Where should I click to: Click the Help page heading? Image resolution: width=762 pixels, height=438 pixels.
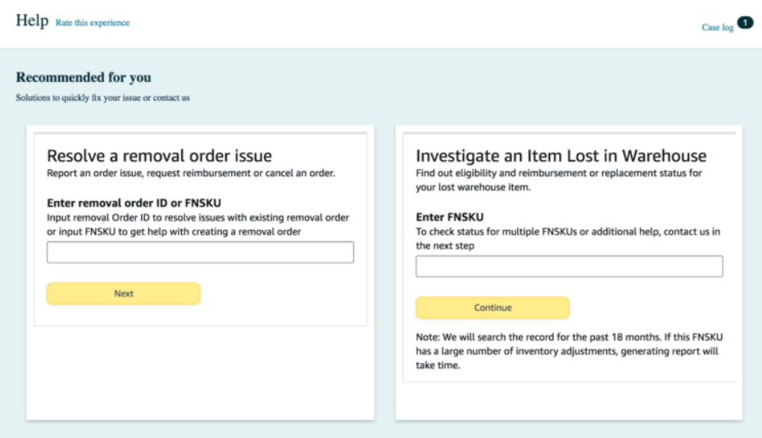pyautogui.click(x=32, y=21)
